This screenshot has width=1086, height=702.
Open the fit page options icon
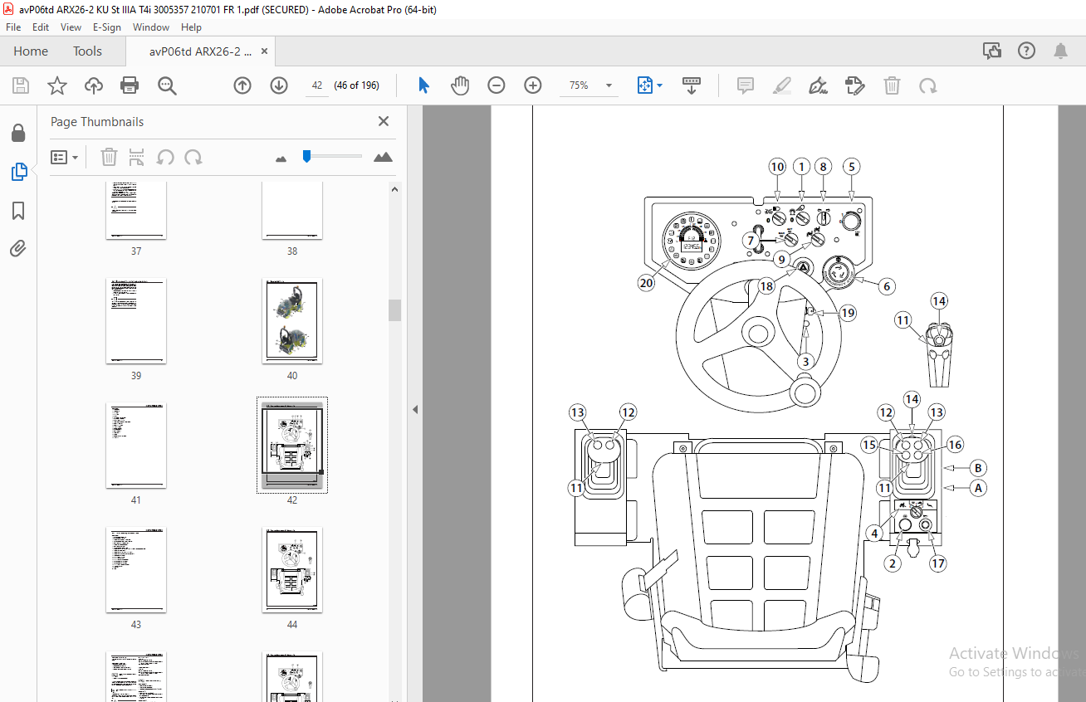click(x=645, y=85)
